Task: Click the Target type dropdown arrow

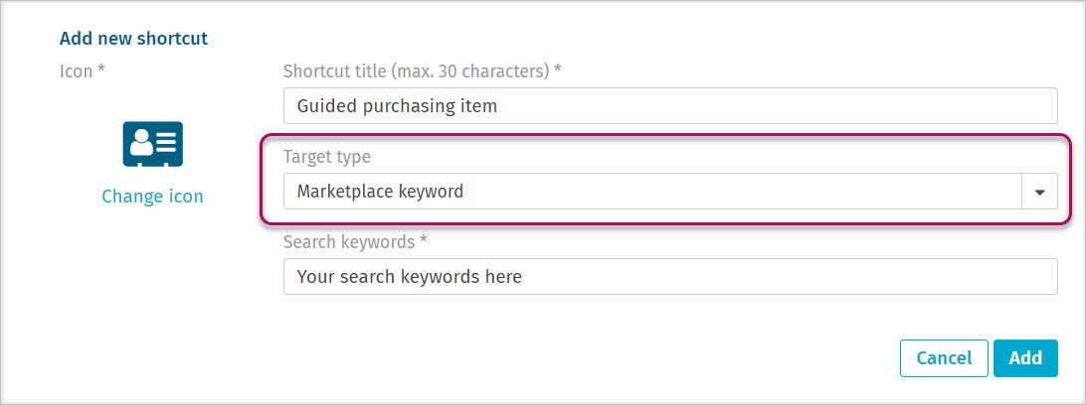Action: (1039, 193)
